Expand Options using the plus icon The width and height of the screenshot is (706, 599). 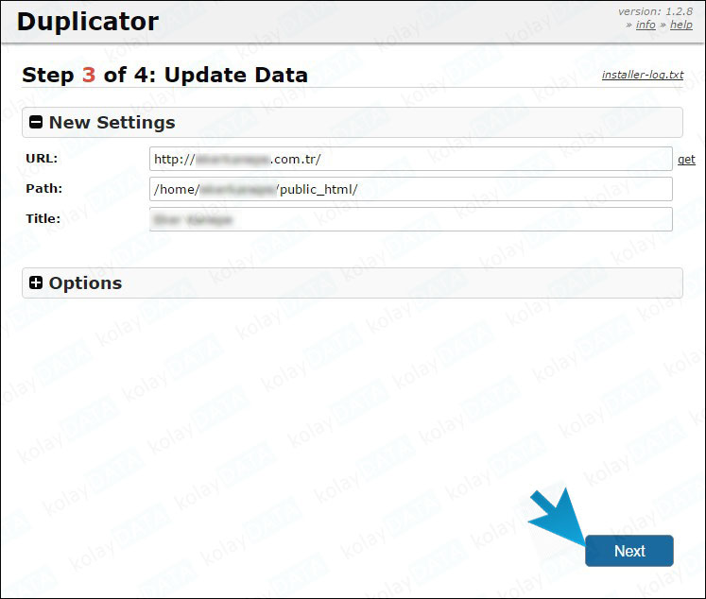pyautogui.click(x=36, y=283)
